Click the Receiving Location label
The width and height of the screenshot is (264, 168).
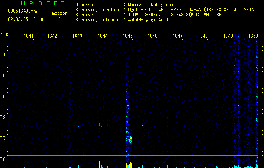[98, 10]
